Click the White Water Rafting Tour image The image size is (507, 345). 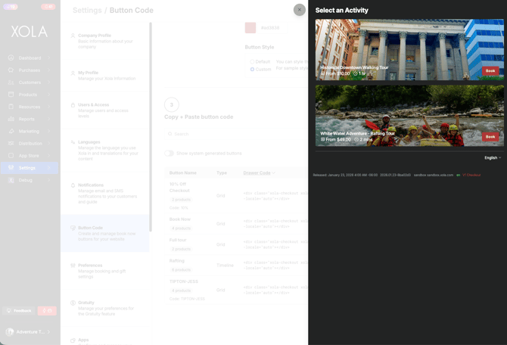[x=409, y=116]
